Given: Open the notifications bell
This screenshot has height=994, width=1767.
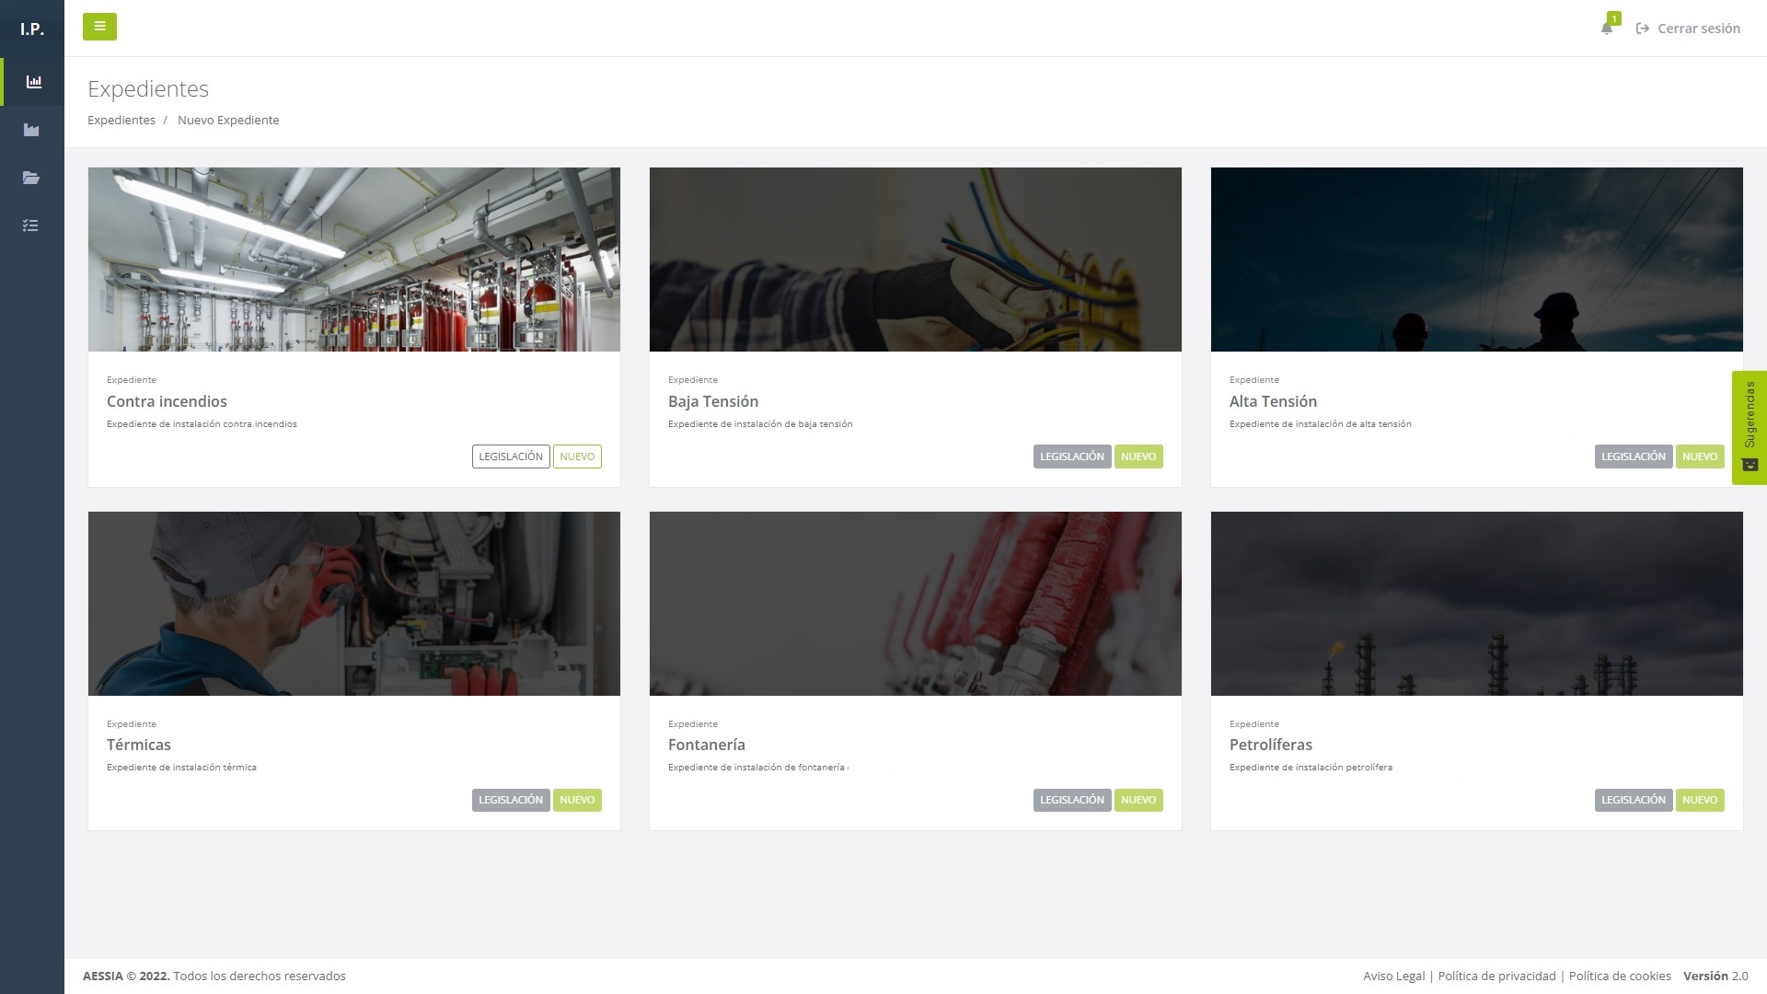Looking at the screenshot, I should tap(1607, 28).
